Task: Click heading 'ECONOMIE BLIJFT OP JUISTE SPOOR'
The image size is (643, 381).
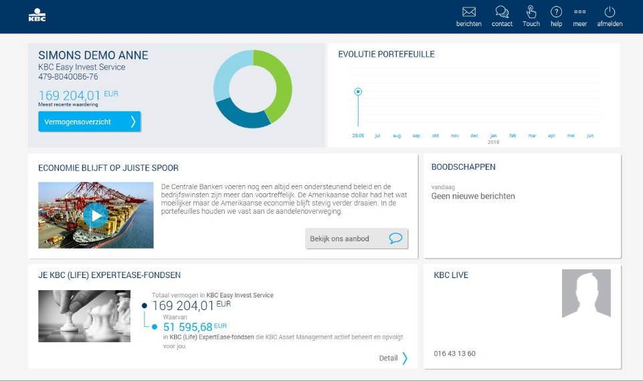Action: coord(108,168)
